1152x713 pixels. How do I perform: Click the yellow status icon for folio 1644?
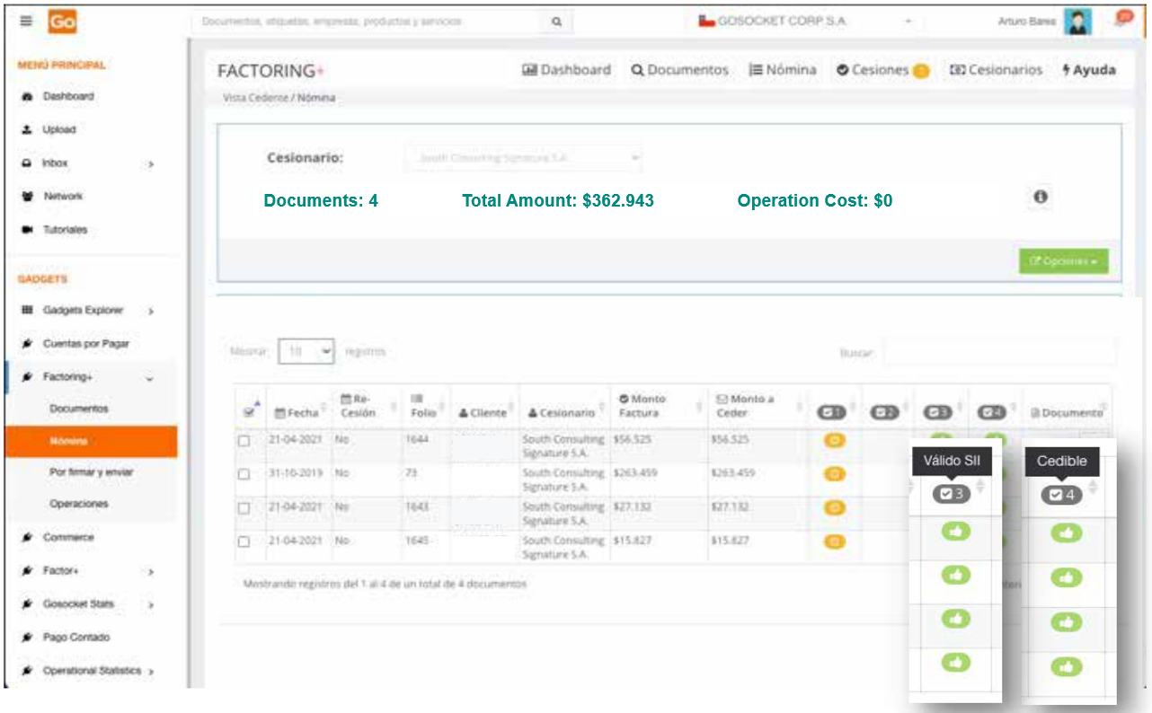pyautogui.click(x=834, y=440)
